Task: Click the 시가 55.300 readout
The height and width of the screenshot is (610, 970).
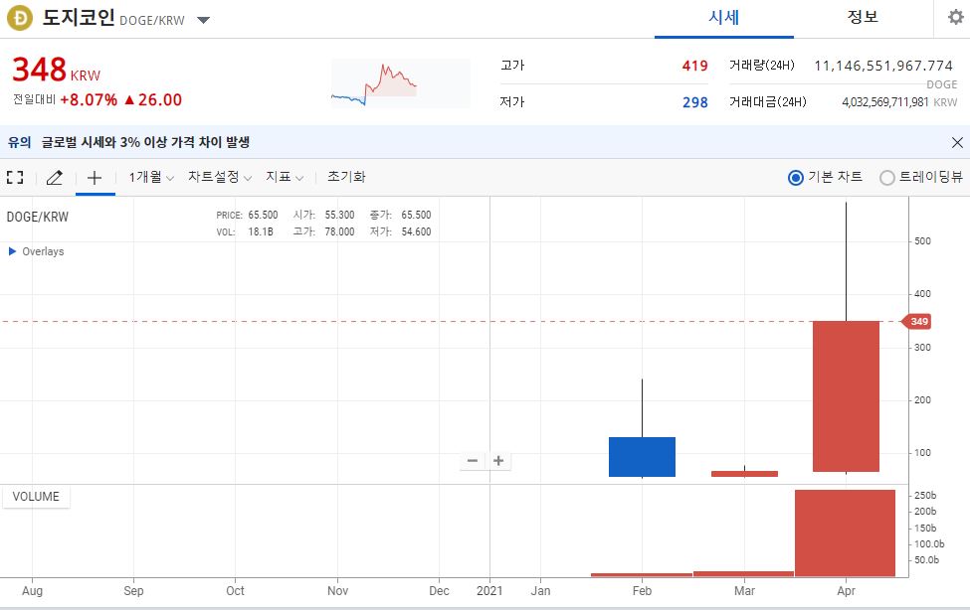Action: click(x=323, y=215)
